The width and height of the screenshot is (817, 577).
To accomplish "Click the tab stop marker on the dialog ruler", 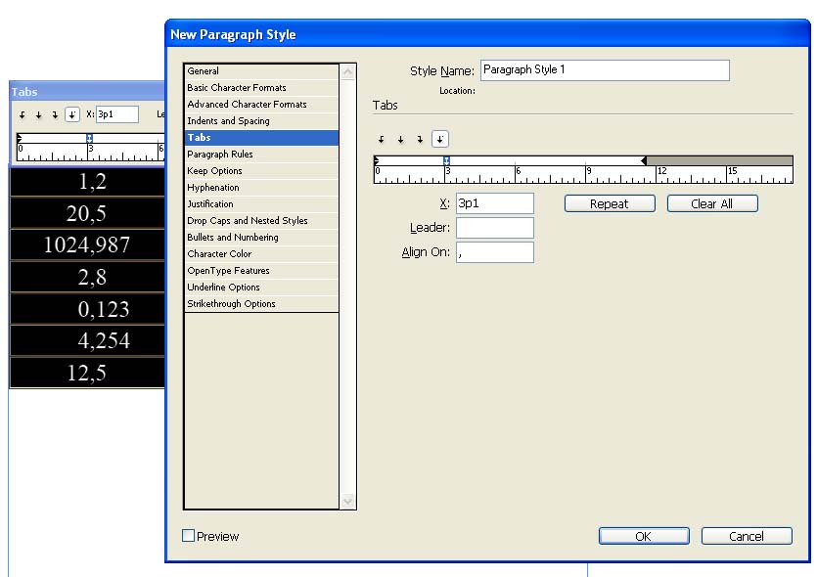I will point(446,161).
